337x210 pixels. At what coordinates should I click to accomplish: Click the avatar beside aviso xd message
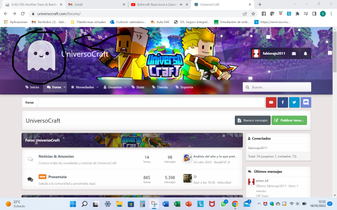coord(251,182)
